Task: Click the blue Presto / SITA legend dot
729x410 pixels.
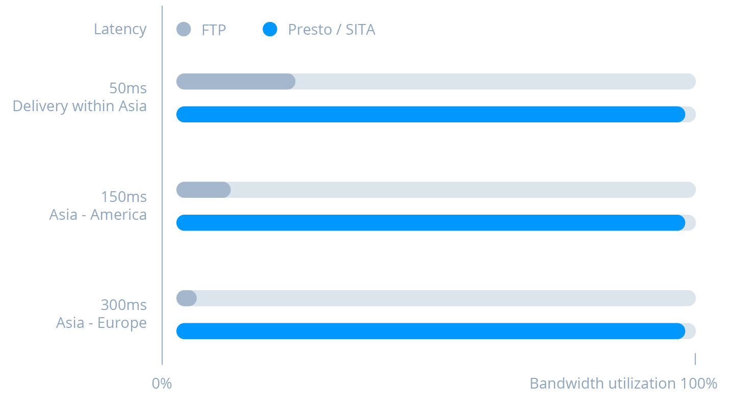Action: (x=270, y=30)
